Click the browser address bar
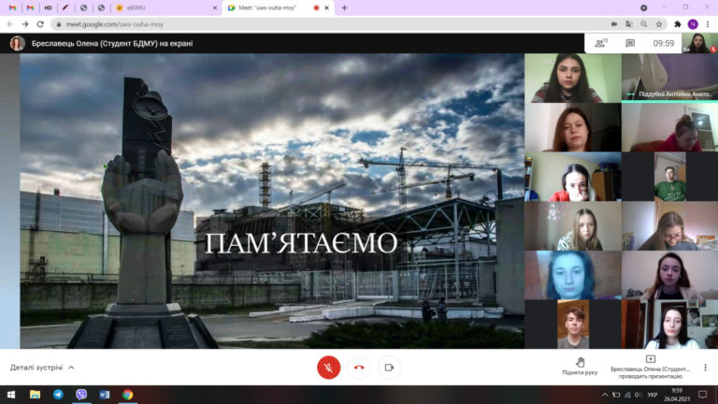718x404 pixels. (327, 24)
